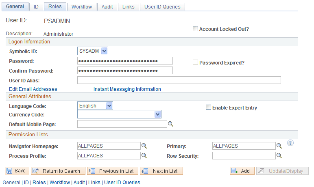The width and height of the screenshot is (314, 187).
Task: Switch to the Roles tab
Action: point(55,6)
